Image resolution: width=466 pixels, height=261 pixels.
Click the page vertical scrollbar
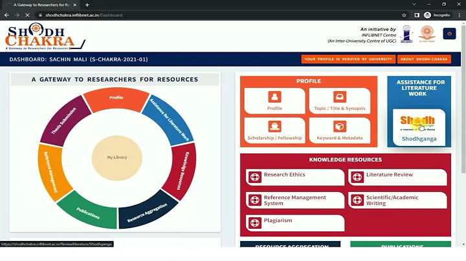[x=463, y=101]
